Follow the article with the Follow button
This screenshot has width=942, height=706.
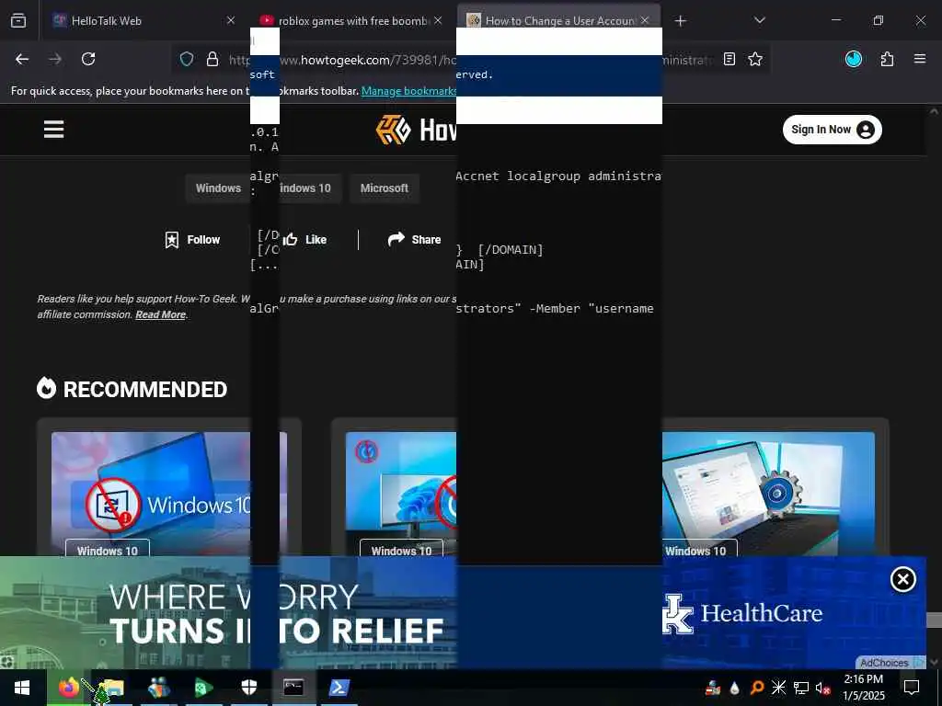pos(192,240)
